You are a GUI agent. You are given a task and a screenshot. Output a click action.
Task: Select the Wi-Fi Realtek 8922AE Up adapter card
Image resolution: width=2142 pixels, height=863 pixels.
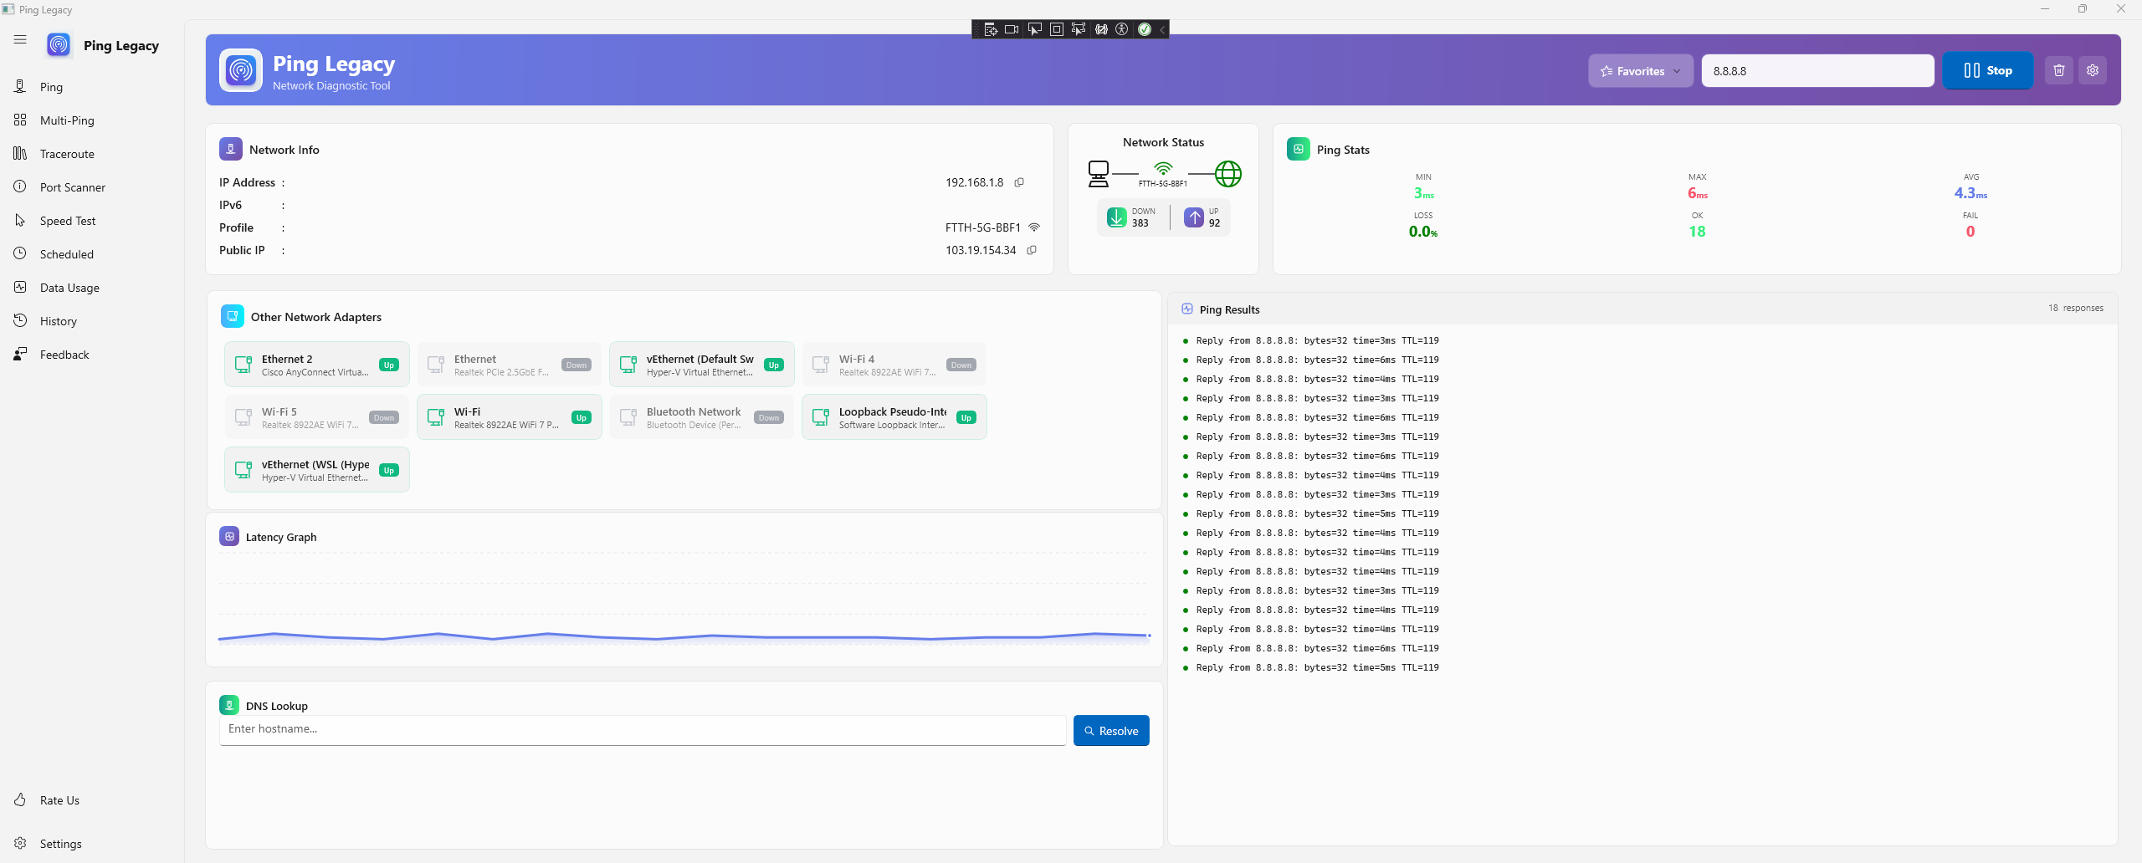click(510, 417)
